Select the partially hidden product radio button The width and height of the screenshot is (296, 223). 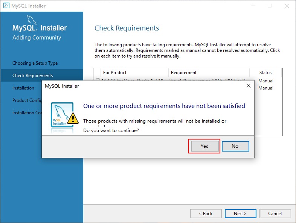pos(98,80)
